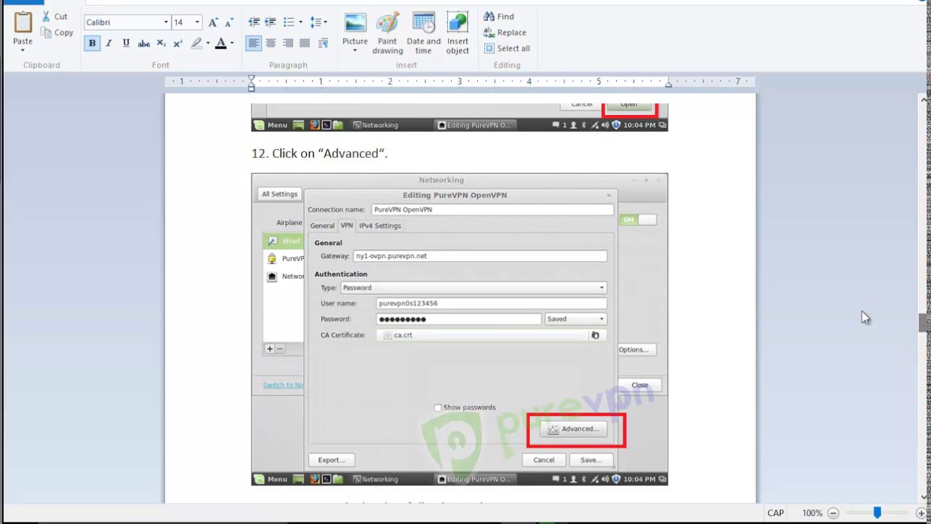The width and height of the screenshot is (931, 524).
Task: Click the right indent marker on the ruler
Action: 668,84
